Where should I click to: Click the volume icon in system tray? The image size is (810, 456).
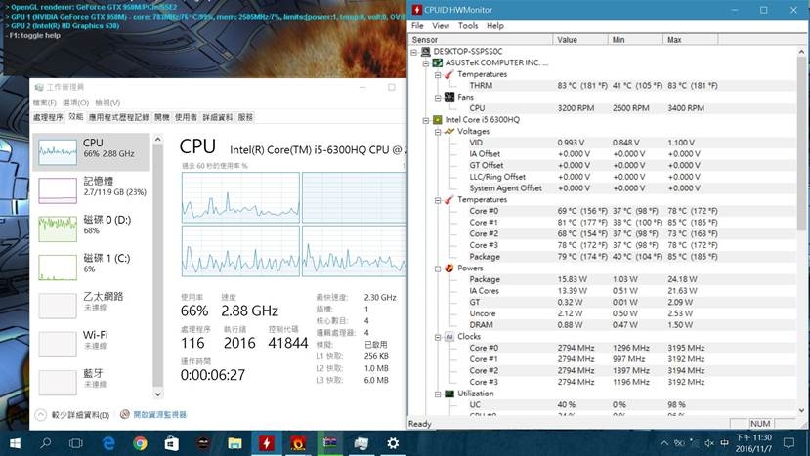click(709, 443)
